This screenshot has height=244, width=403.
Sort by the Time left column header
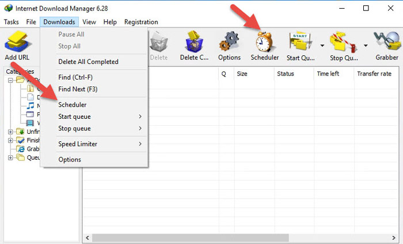[334, 74]
